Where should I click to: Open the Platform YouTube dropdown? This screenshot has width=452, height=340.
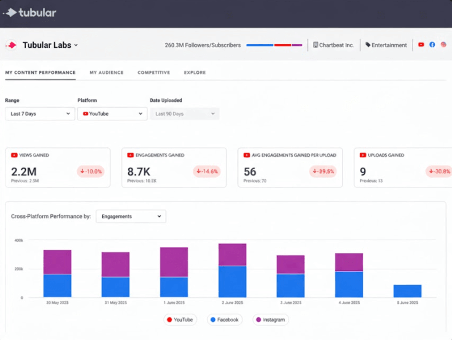(x=112, y=114)
